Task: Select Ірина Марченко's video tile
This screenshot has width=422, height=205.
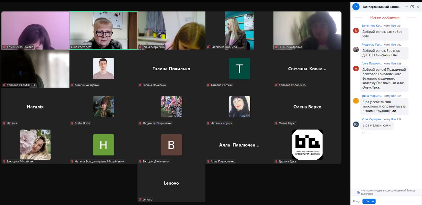Action: [171, 31]
